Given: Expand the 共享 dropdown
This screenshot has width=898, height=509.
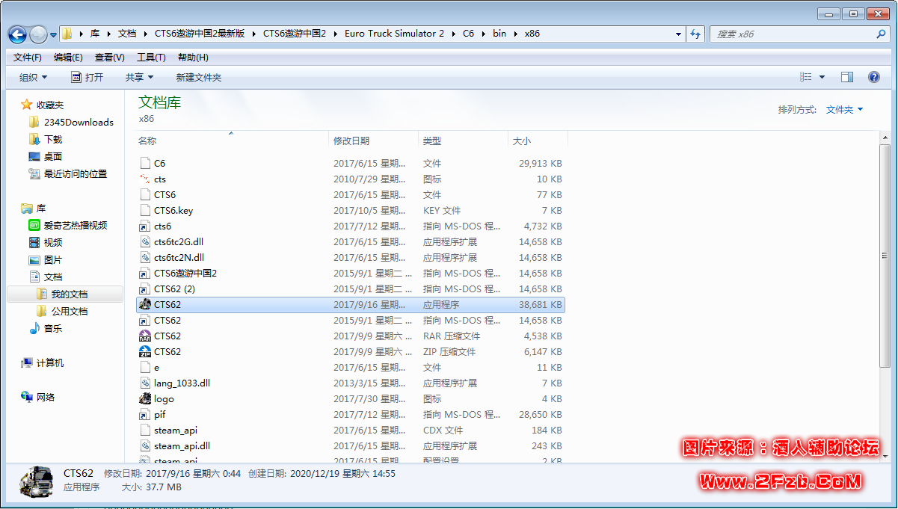Looking at the screenshot, I should point(139,78).
